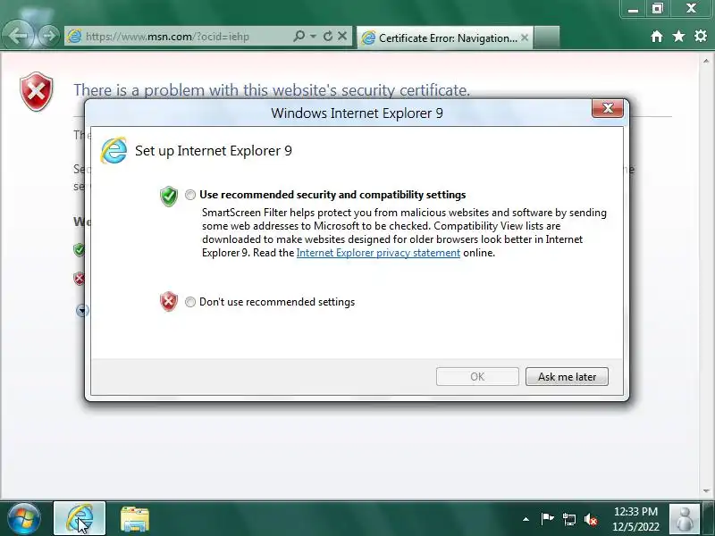Select Use recommended security and compatibility settings
This screenshot has width=715, height=536.
[x=190, y=195]
